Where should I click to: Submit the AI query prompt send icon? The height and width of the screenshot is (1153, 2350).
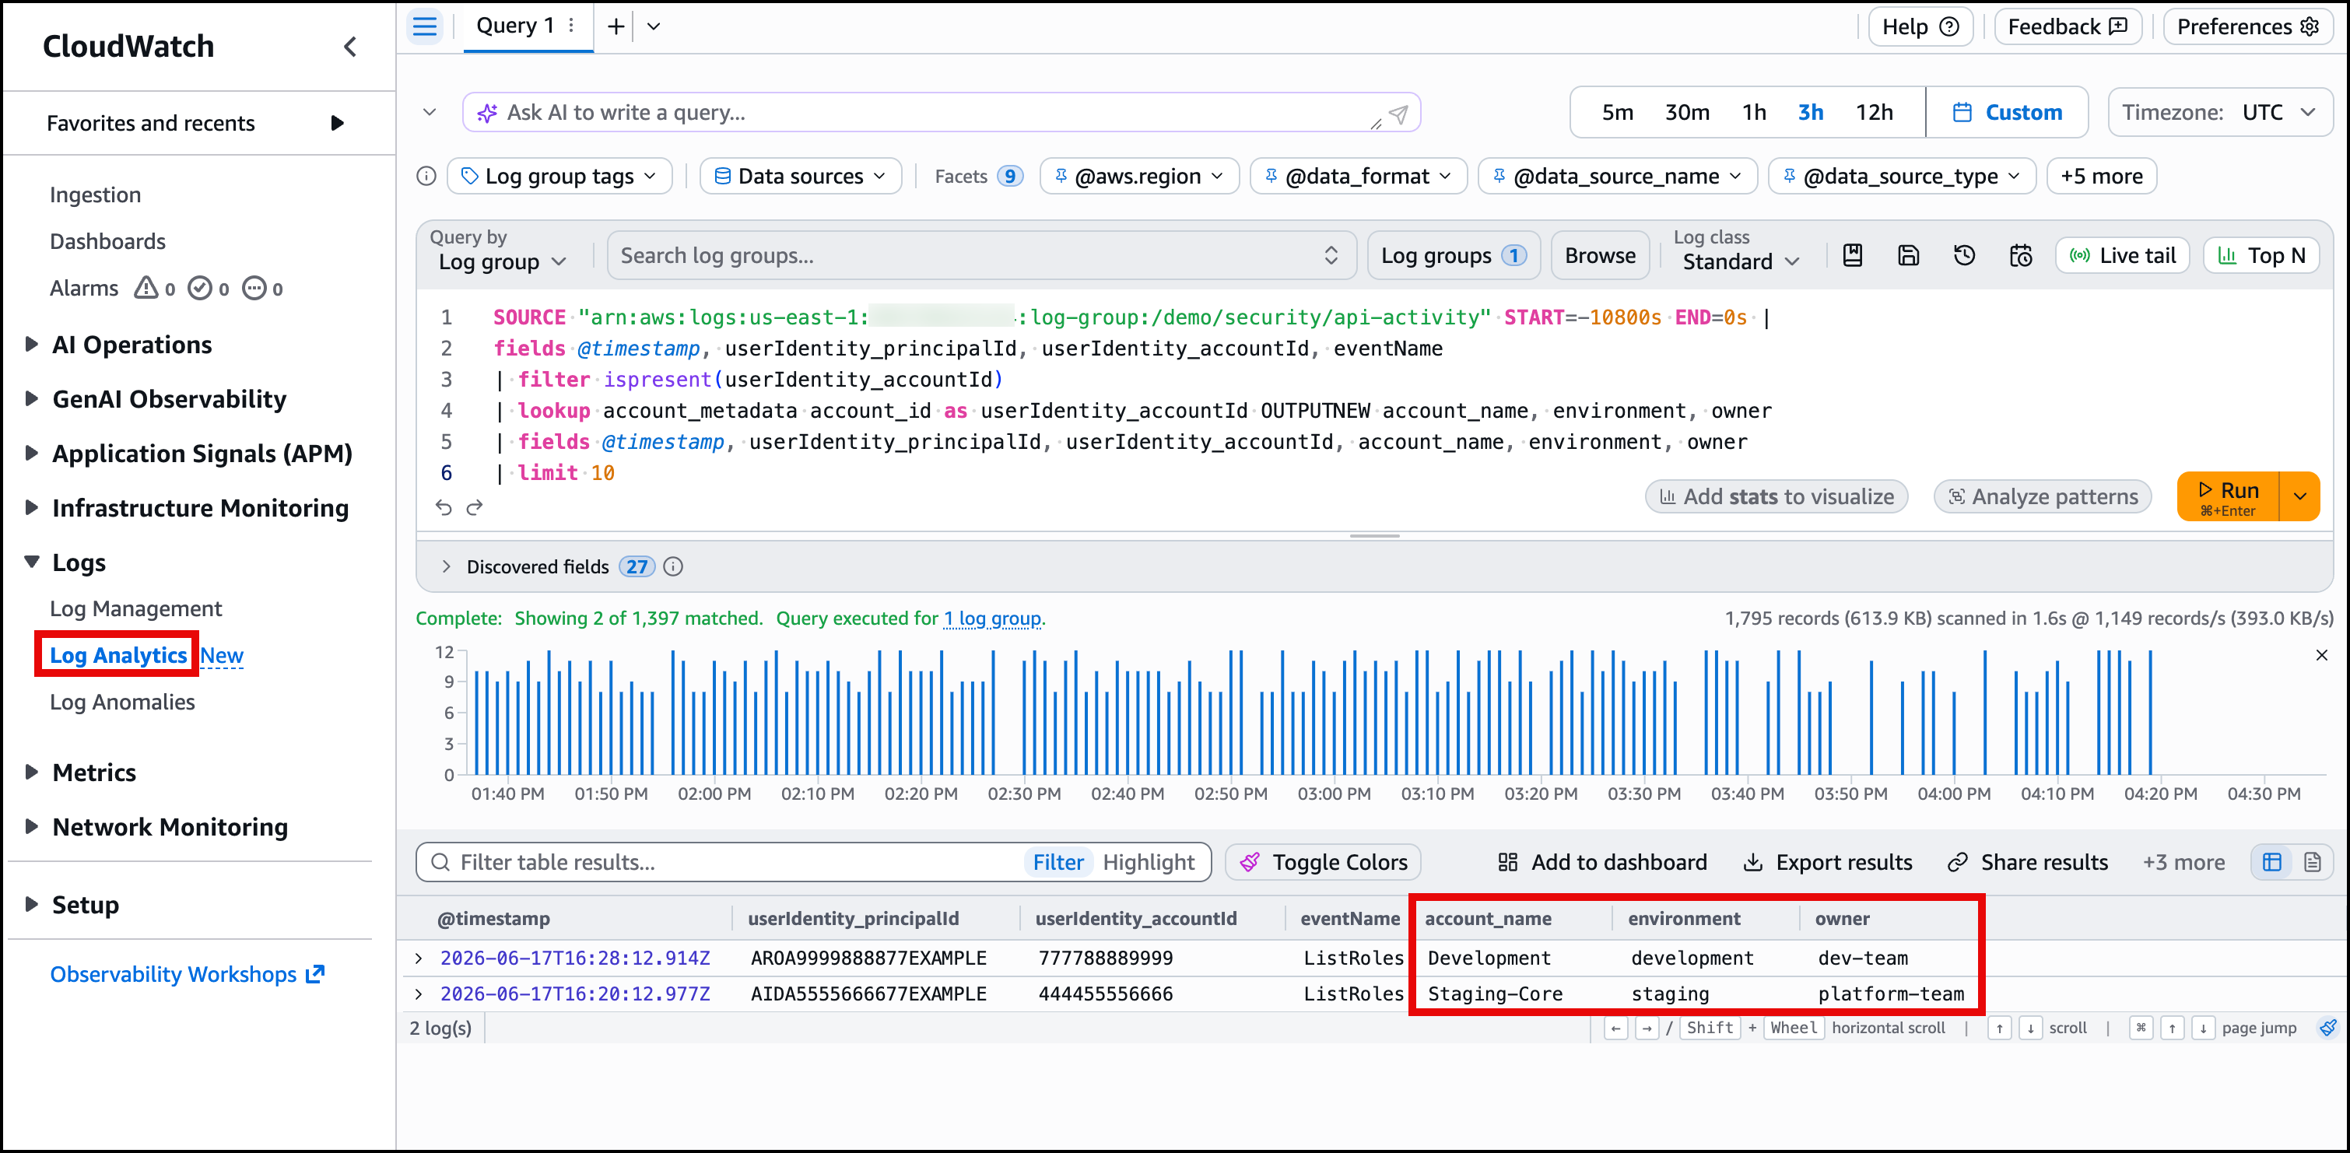point(1398,114)
